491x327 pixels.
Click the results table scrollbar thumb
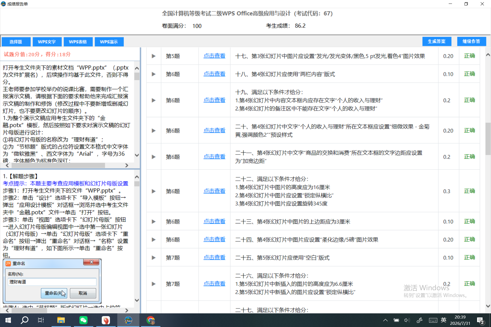pyautogui.click(x=488, y=139)
